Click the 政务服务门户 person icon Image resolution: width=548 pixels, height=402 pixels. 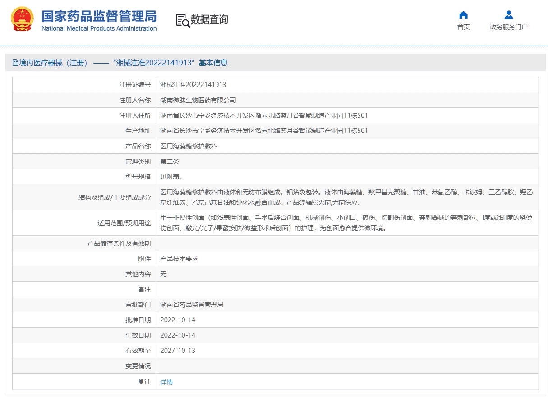(509, 15)
